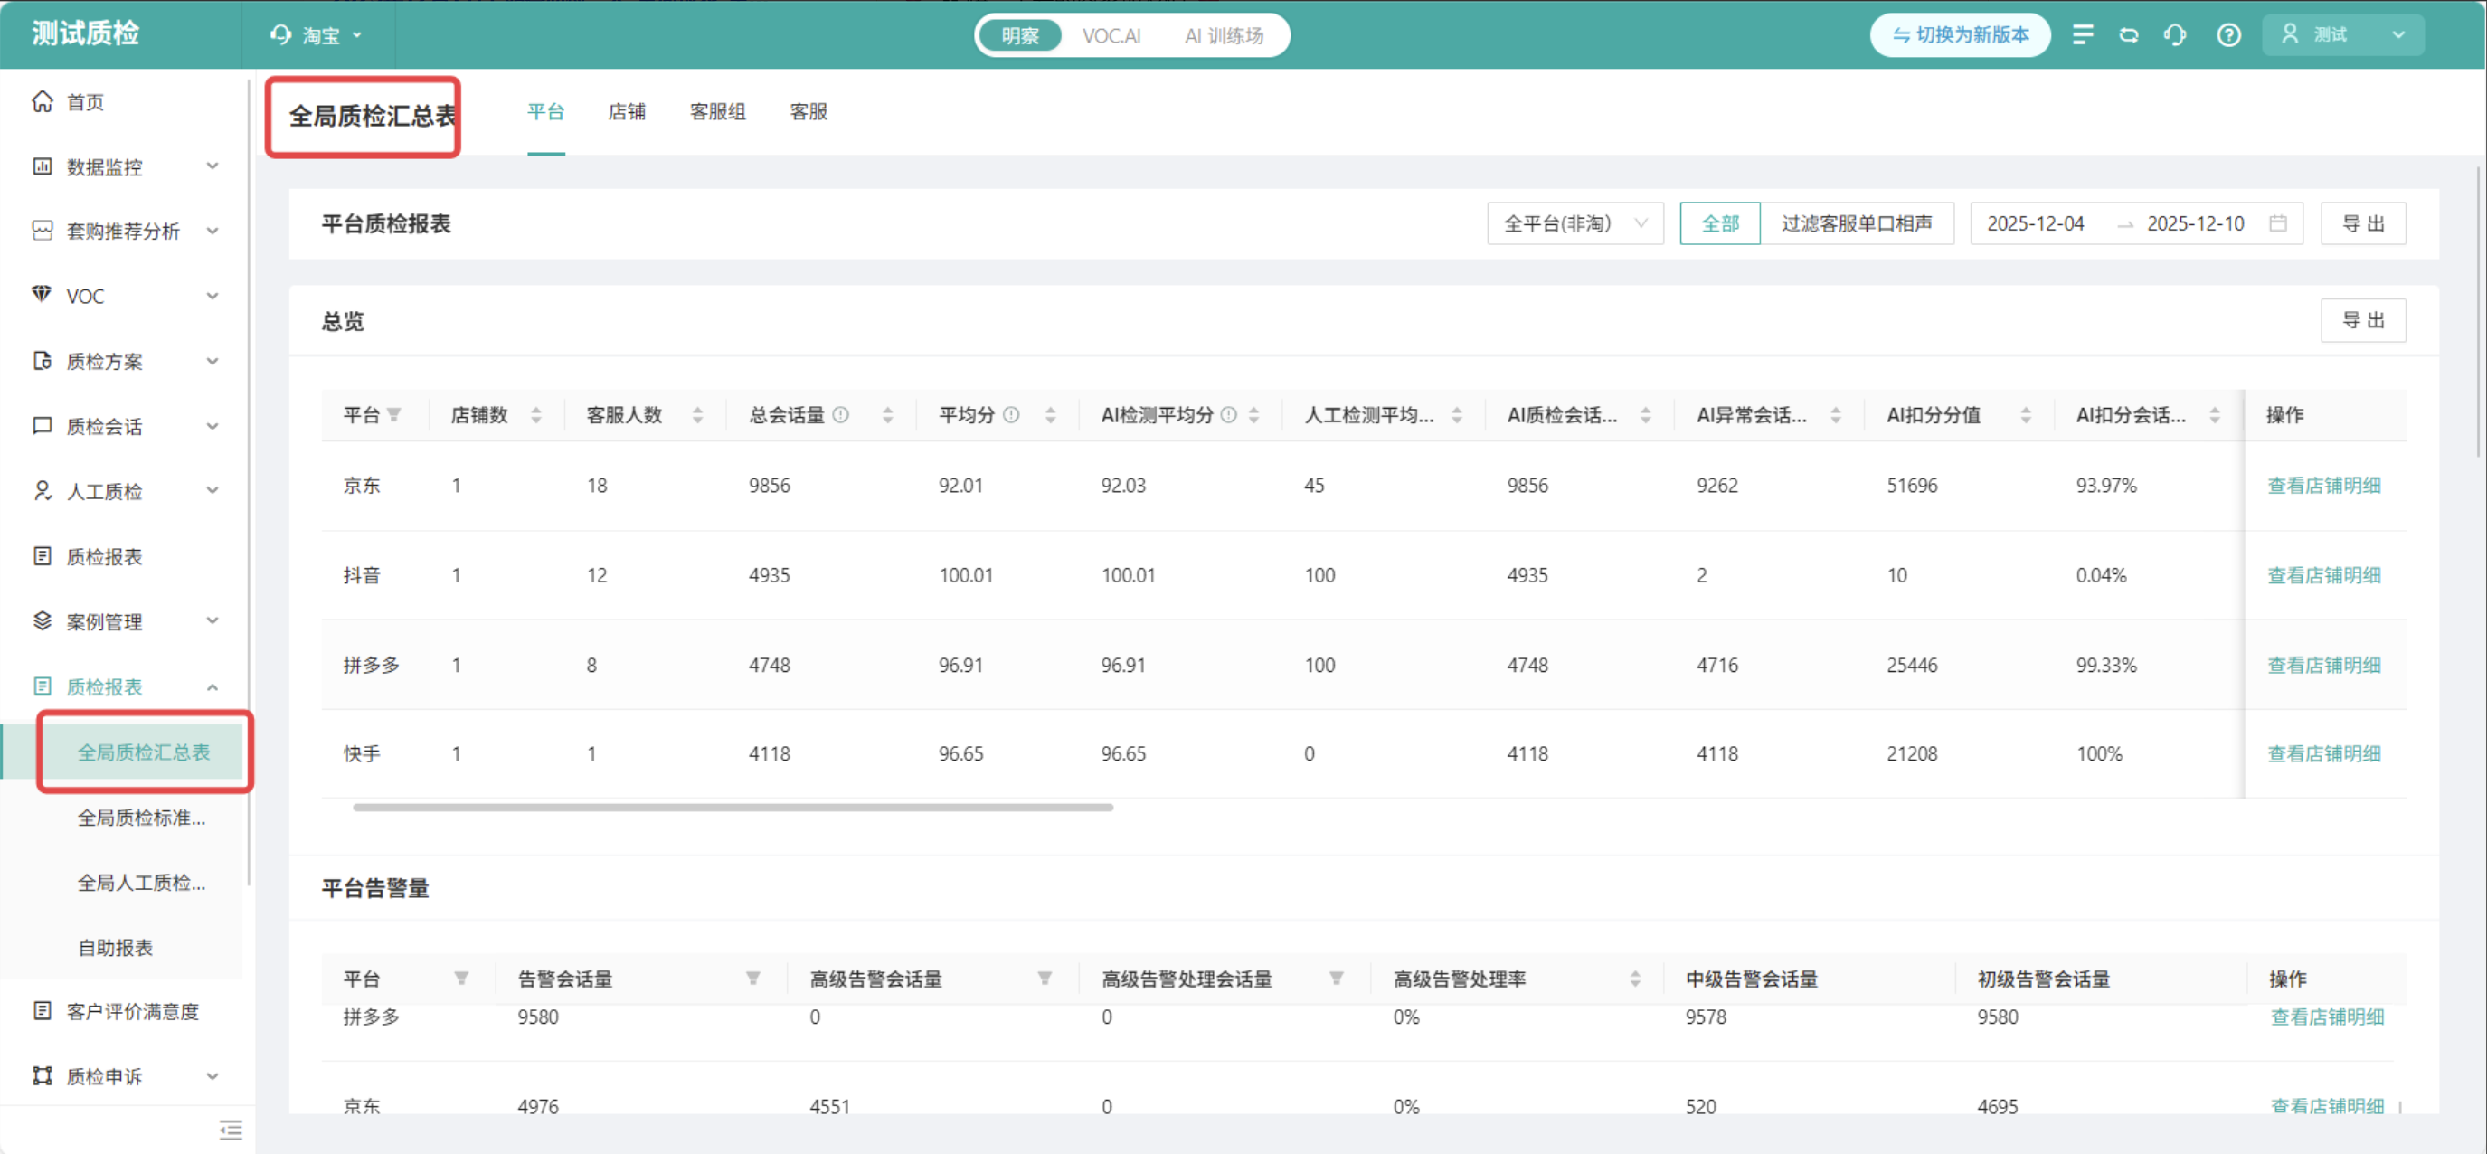Select the 全部 filter option
2487x1154 pixels.
1719,223
